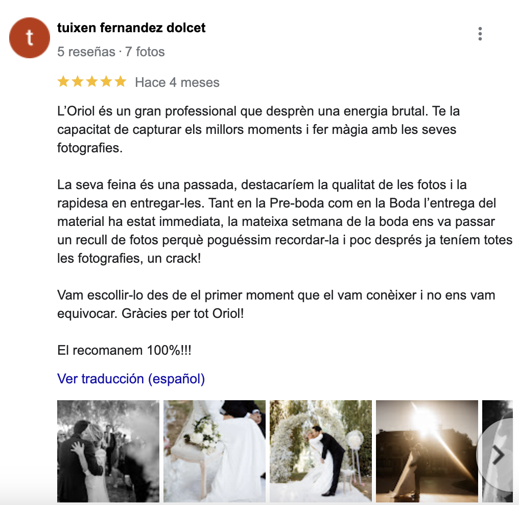Click 'Ver traducción (español)' link
The width and height of the screenshot is (519, 505).
pos(131,379)
